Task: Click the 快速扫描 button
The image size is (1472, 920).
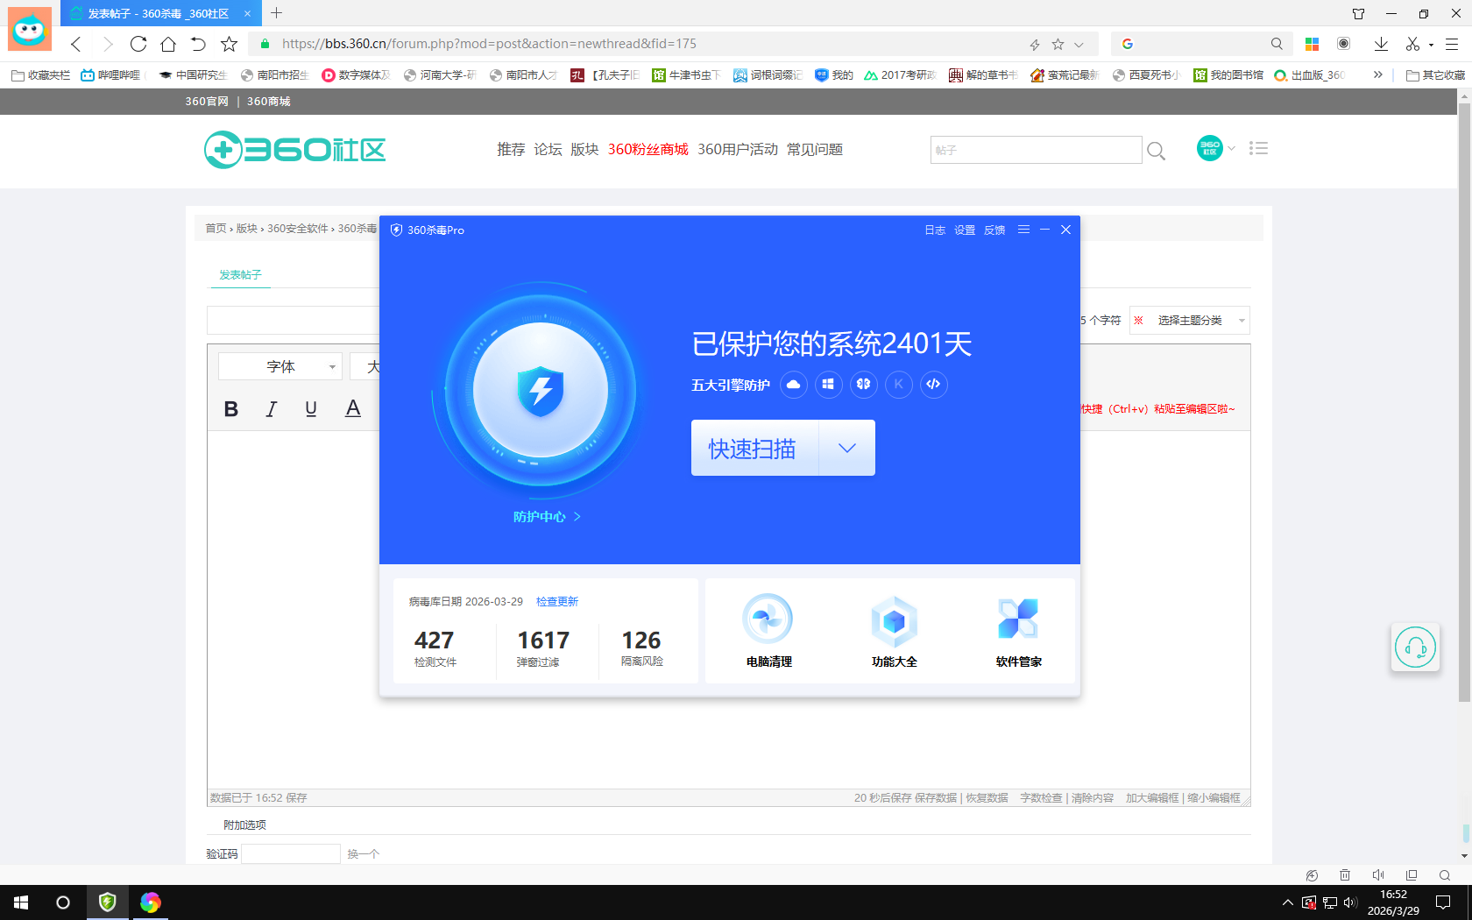Action: [x=752, y=448]
